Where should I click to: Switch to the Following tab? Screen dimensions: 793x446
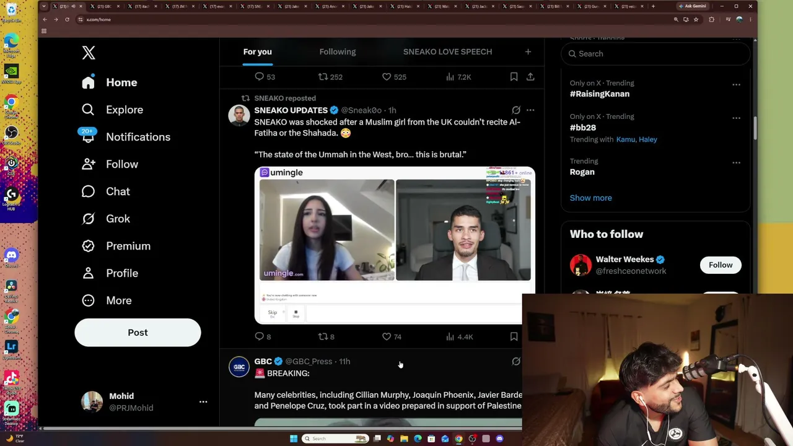click(338, 51)
